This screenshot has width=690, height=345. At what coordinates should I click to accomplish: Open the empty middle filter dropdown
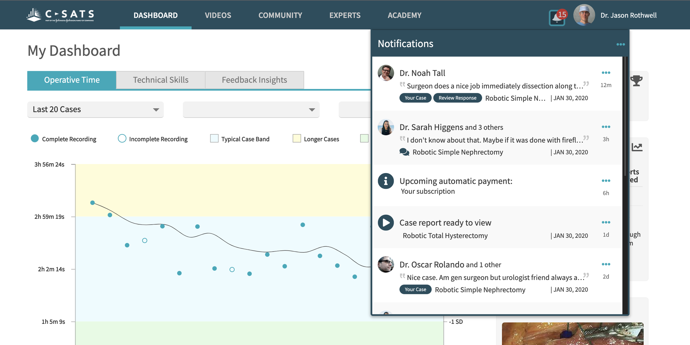pyautogui.click(x=251, y=109)
